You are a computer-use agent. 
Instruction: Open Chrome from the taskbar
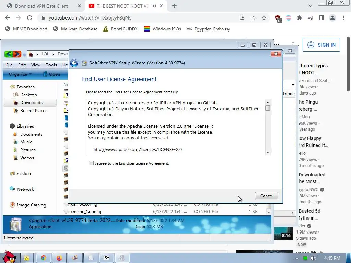(x=44, y=258)
